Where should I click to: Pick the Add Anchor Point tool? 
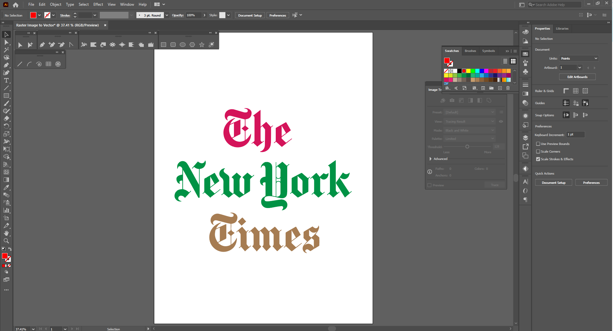point(52,45)
